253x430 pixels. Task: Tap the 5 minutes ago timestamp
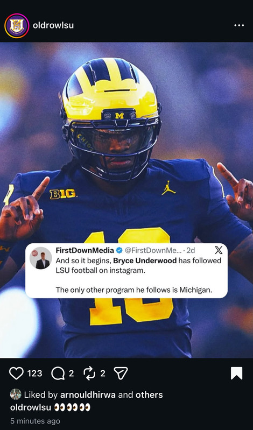pyautogui.click(x=35, y=421)
